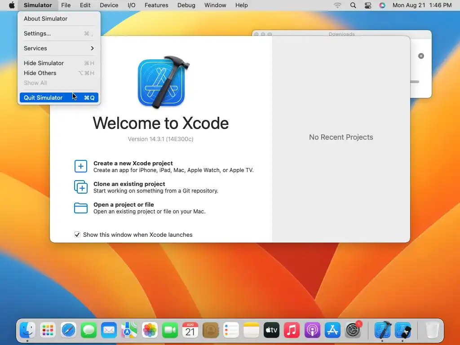This screenshot has height=345, width=460.
Task: Open Spotlight search in menu bar
Action: (353, 5)
